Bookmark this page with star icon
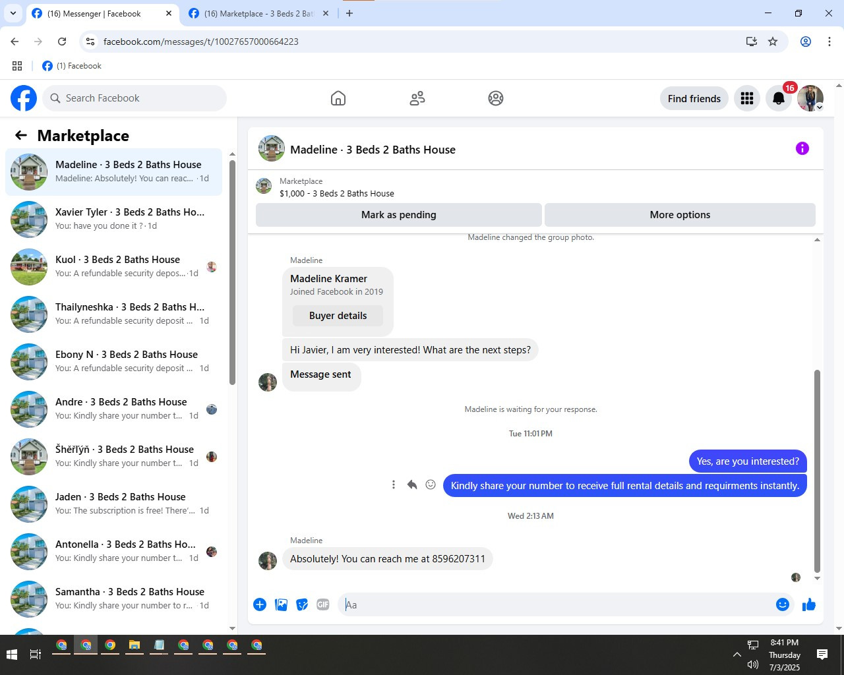This screenshot has height=675, width=844. [x=773, y=42]
